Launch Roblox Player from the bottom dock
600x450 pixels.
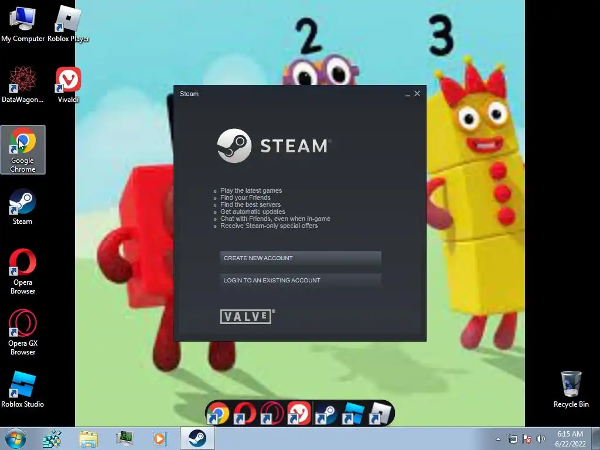380,414
